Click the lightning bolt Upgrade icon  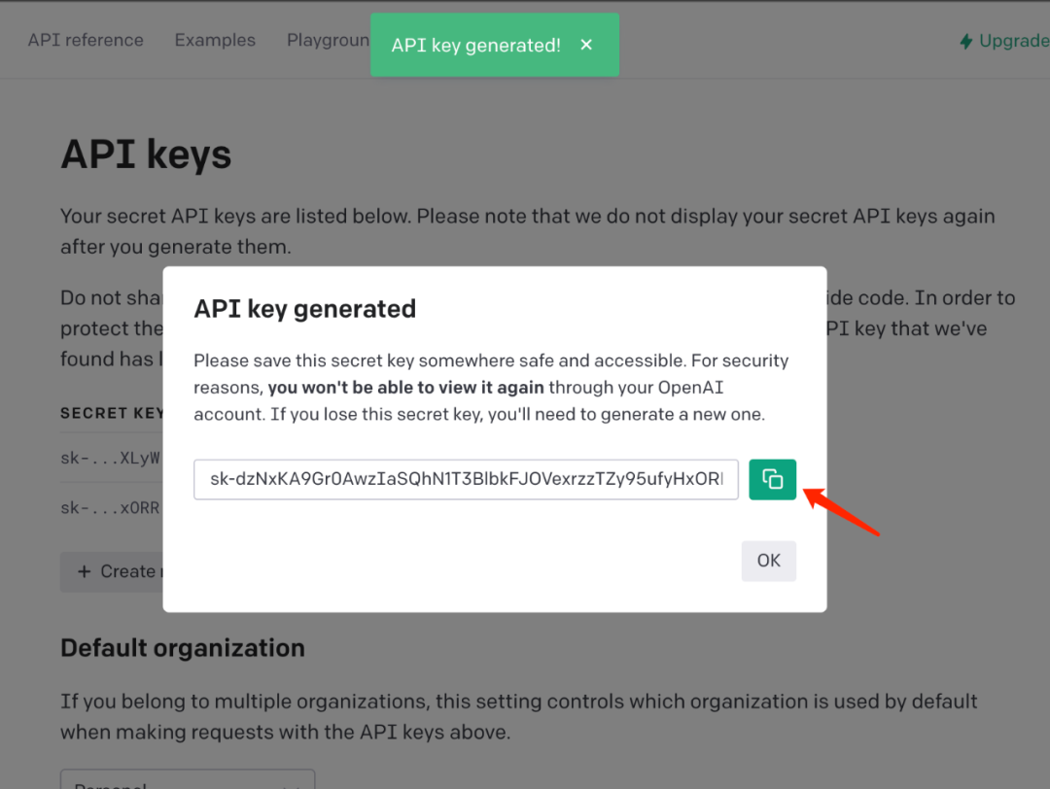click(x=965, y=41)
